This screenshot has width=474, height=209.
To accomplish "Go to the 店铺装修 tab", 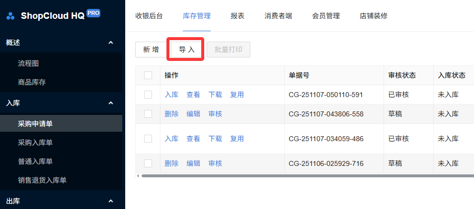I will tap(373, 16).
